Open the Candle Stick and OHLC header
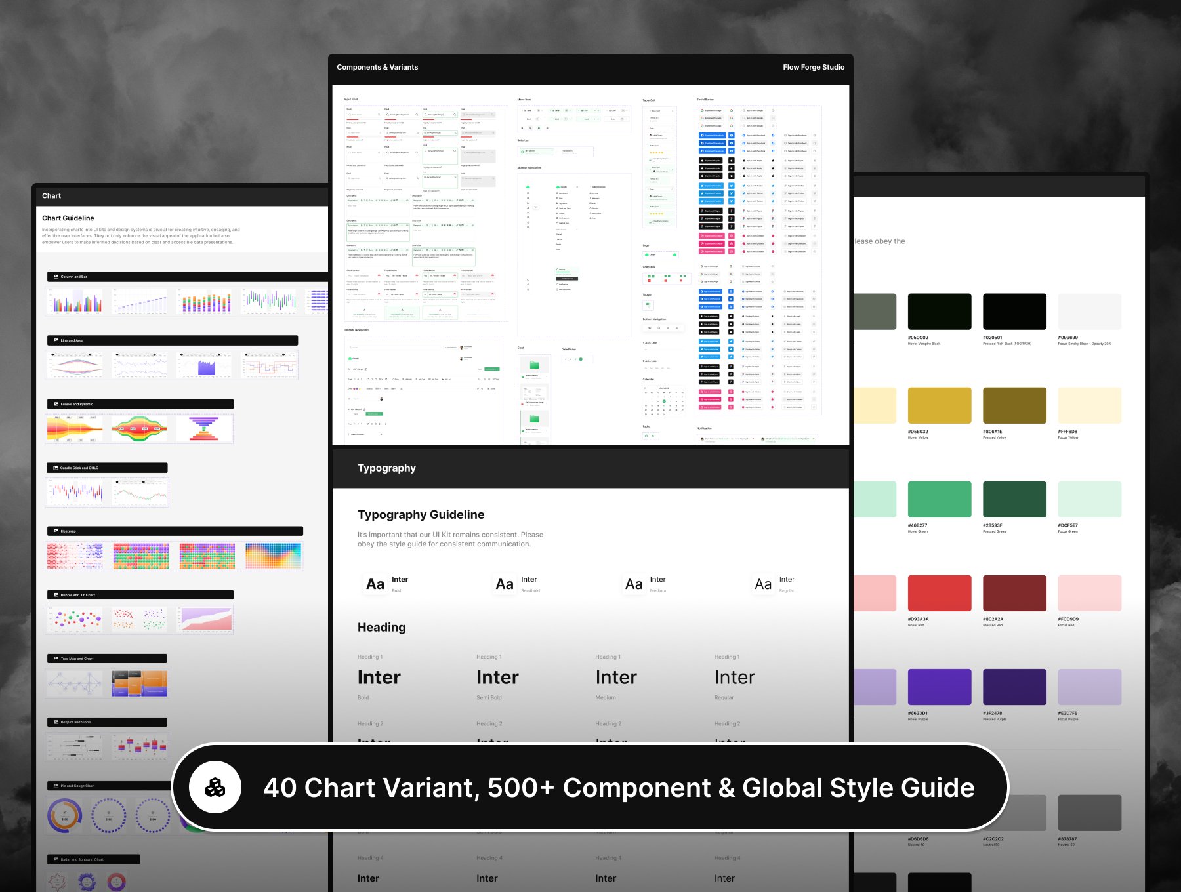Viewport: 1181px width, 892px height. [x=107, y=468]
